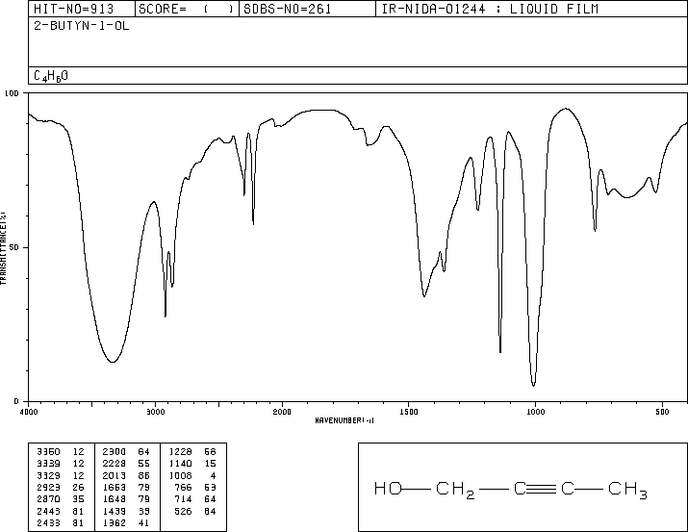Click the 'HO' group in the structure
Screen dimensions: 688x532
click(x=388, y=488)
